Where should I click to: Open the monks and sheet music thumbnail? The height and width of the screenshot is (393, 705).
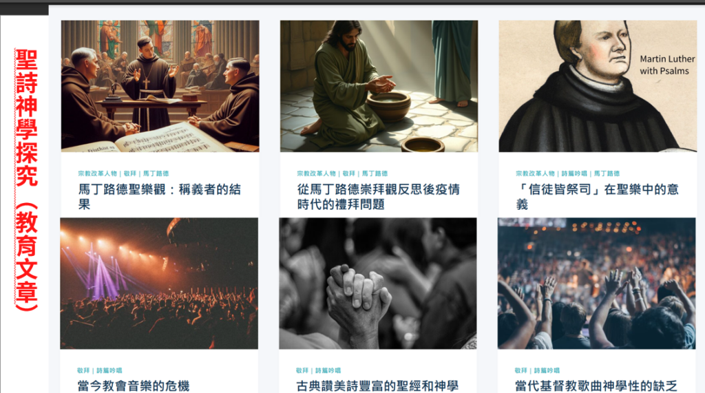[160, 86]
